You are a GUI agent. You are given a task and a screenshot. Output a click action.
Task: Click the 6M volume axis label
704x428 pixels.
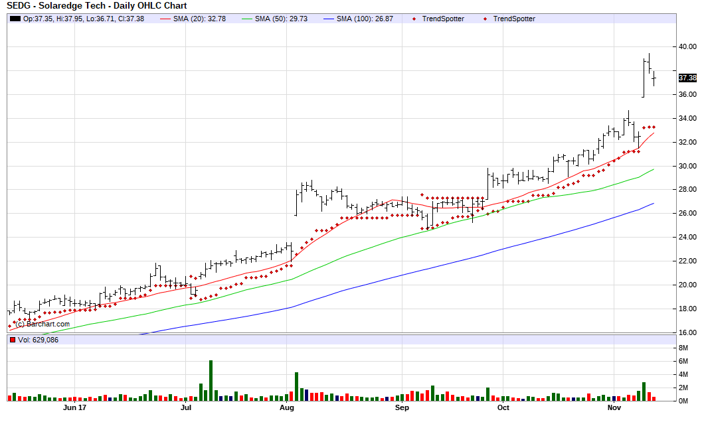[683, 361]
